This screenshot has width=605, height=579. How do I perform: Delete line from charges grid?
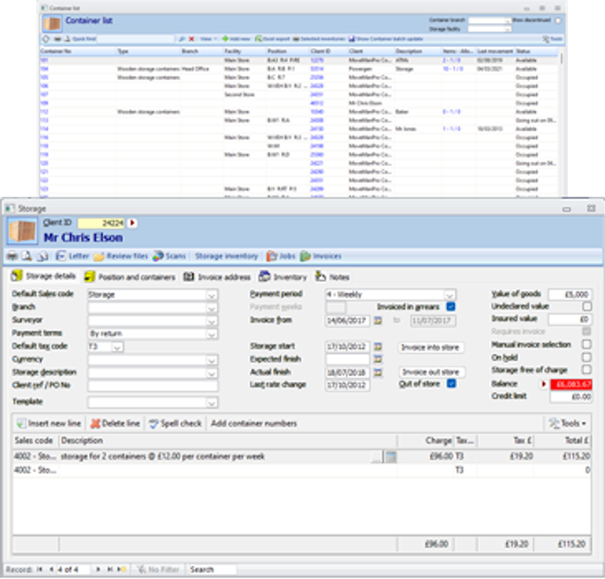115,424
